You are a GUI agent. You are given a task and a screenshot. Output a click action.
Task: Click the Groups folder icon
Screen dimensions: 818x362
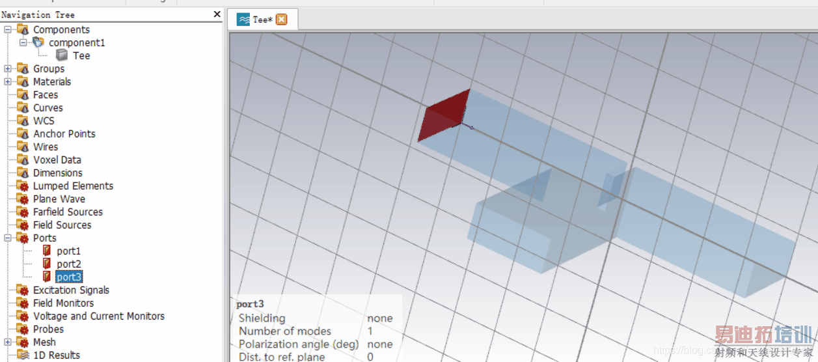pos(23,68)
